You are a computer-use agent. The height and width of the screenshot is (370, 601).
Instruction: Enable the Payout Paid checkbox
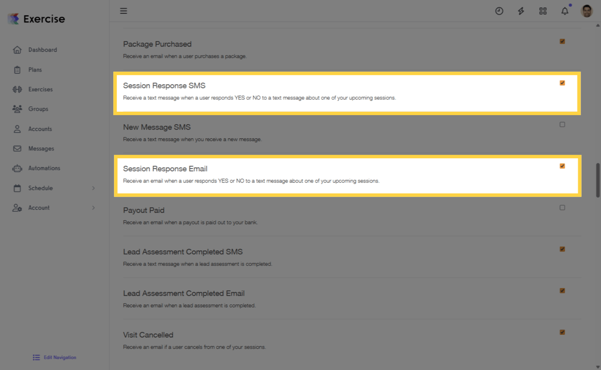pos(562,208)
